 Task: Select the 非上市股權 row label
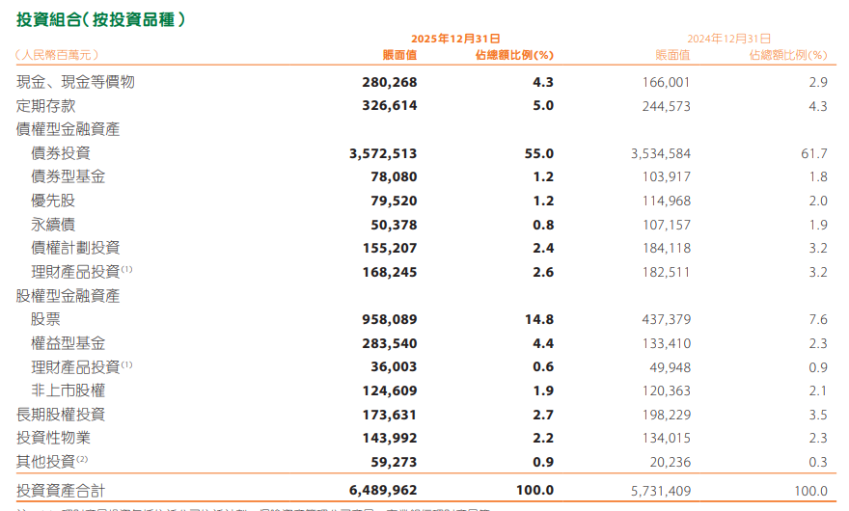coord(68,390)
